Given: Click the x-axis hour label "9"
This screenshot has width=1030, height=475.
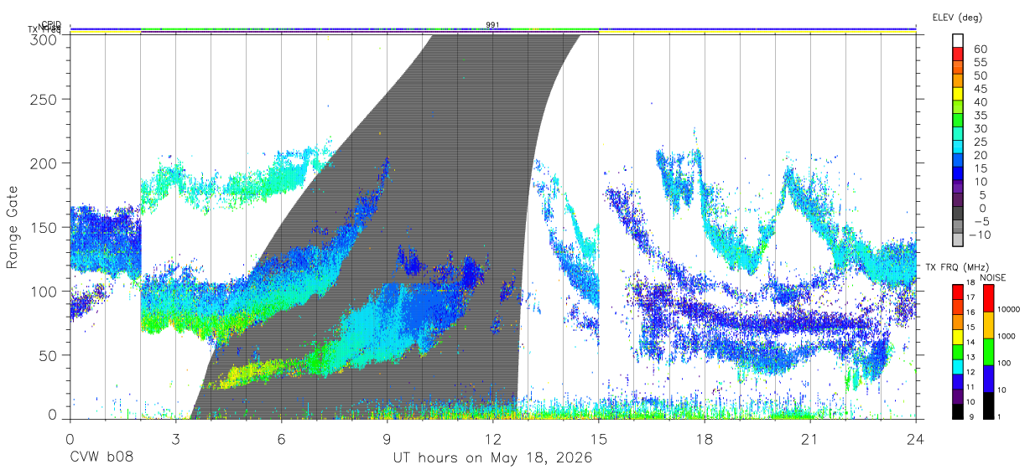Looking at the screenshot, I should 388,438.
